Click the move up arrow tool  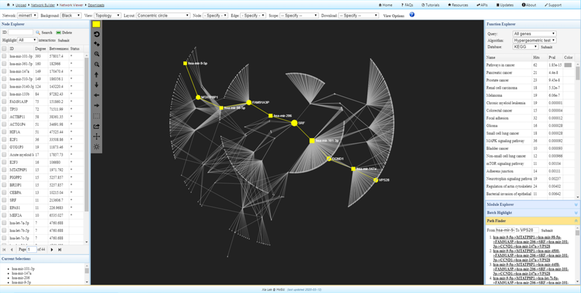click(97, 74)
